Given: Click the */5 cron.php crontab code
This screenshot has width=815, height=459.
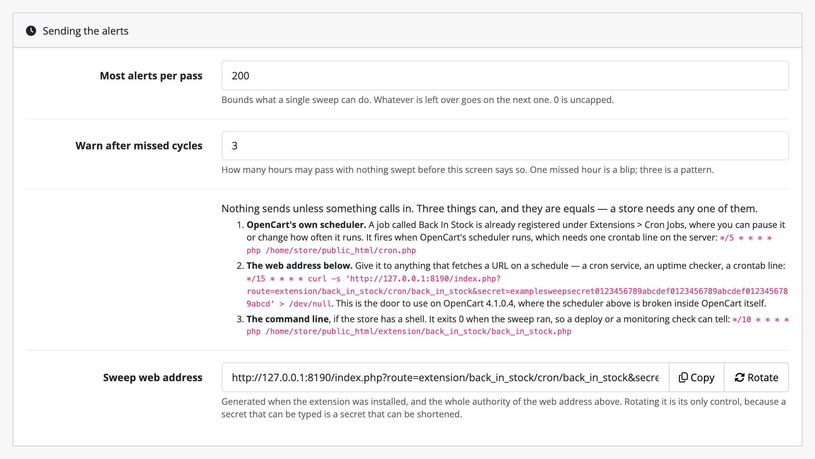Looking at the screenshot, I should [509, 244].
